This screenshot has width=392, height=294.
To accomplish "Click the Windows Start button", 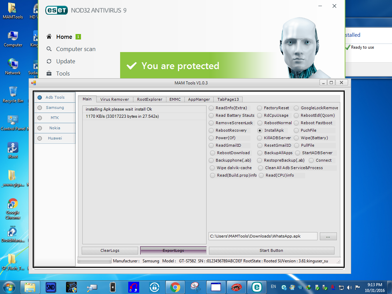I will pos(9,287).
